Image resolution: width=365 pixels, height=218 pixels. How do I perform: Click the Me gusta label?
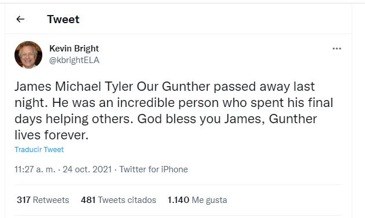209,200
